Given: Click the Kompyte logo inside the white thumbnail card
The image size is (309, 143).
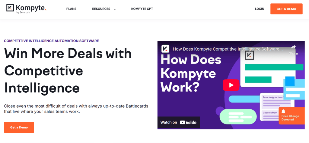Looking at the screenshot, I should (249, 55).
